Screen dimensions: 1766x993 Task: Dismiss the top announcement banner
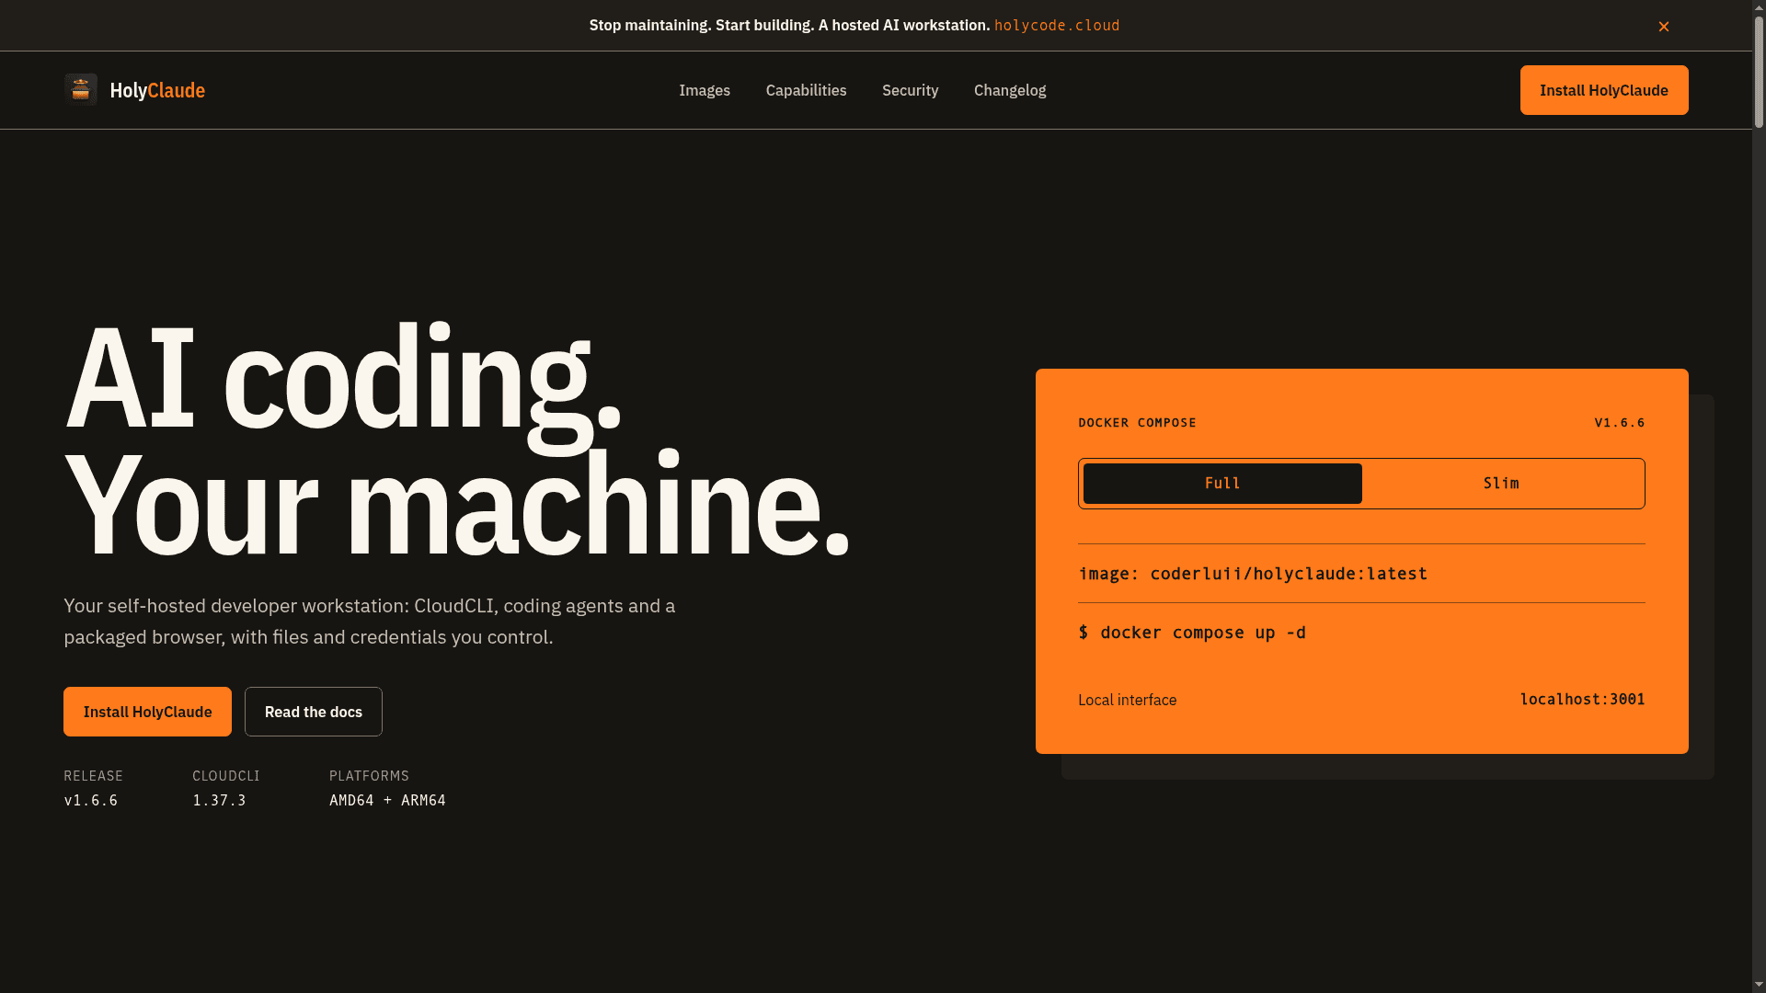[x=1664, y=27]
